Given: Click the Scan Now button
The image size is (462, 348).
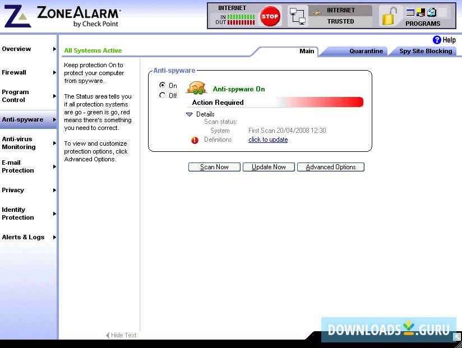Looking at the screenshot, I should [x=214, y=167].
